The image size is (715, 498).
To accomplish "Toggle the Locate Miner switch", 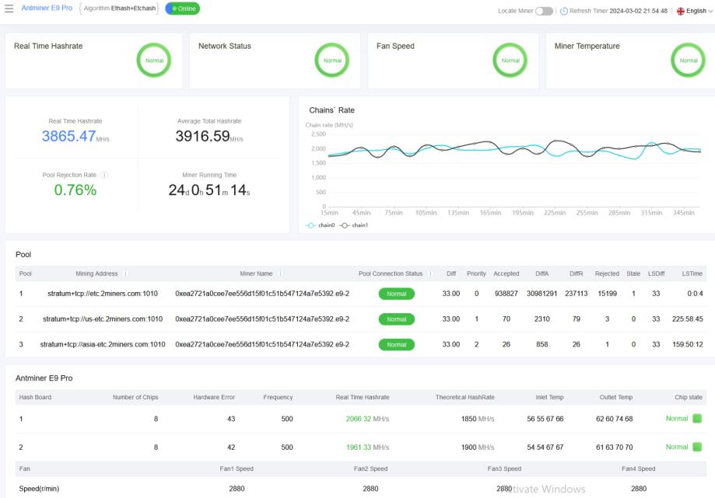I will click(544, 11).
